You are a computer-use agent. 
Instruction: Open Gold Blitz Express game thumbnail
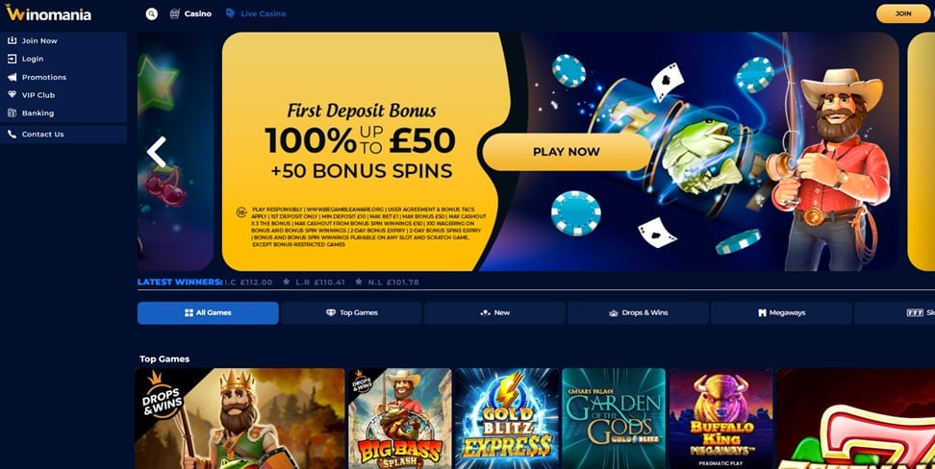click(507, 418)
